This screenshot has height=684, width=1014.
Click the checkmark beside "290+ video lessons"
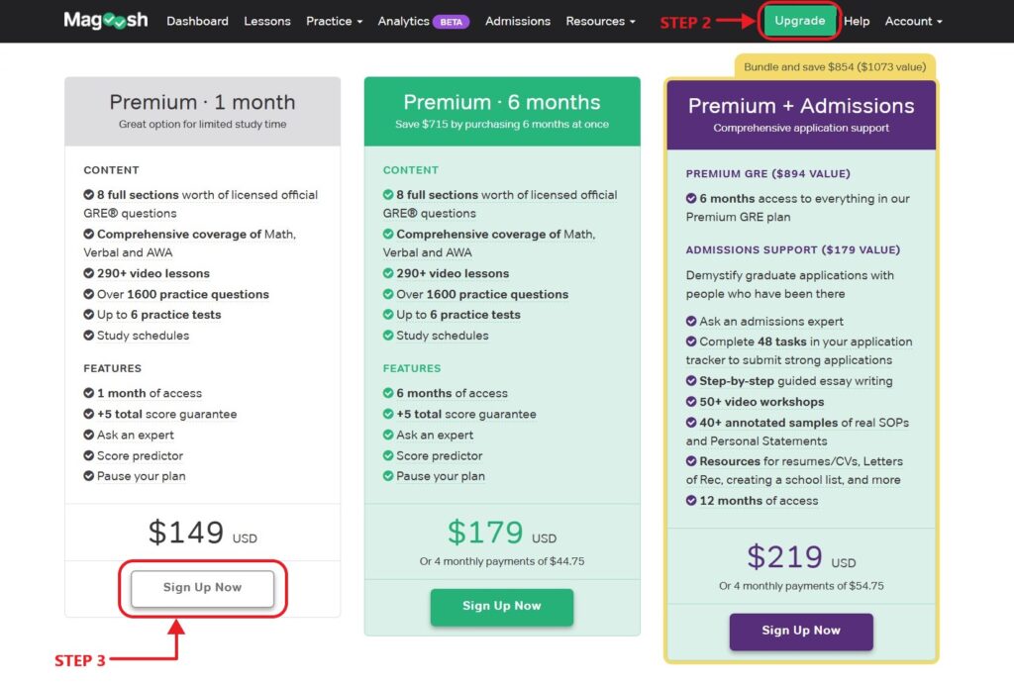coord(87,273)
